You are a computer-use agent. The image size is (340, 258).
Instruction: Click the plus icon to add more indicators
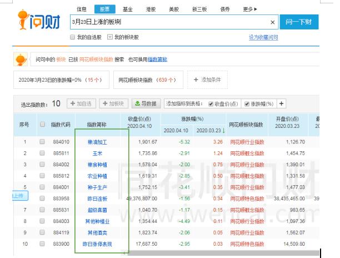point(281,104)
